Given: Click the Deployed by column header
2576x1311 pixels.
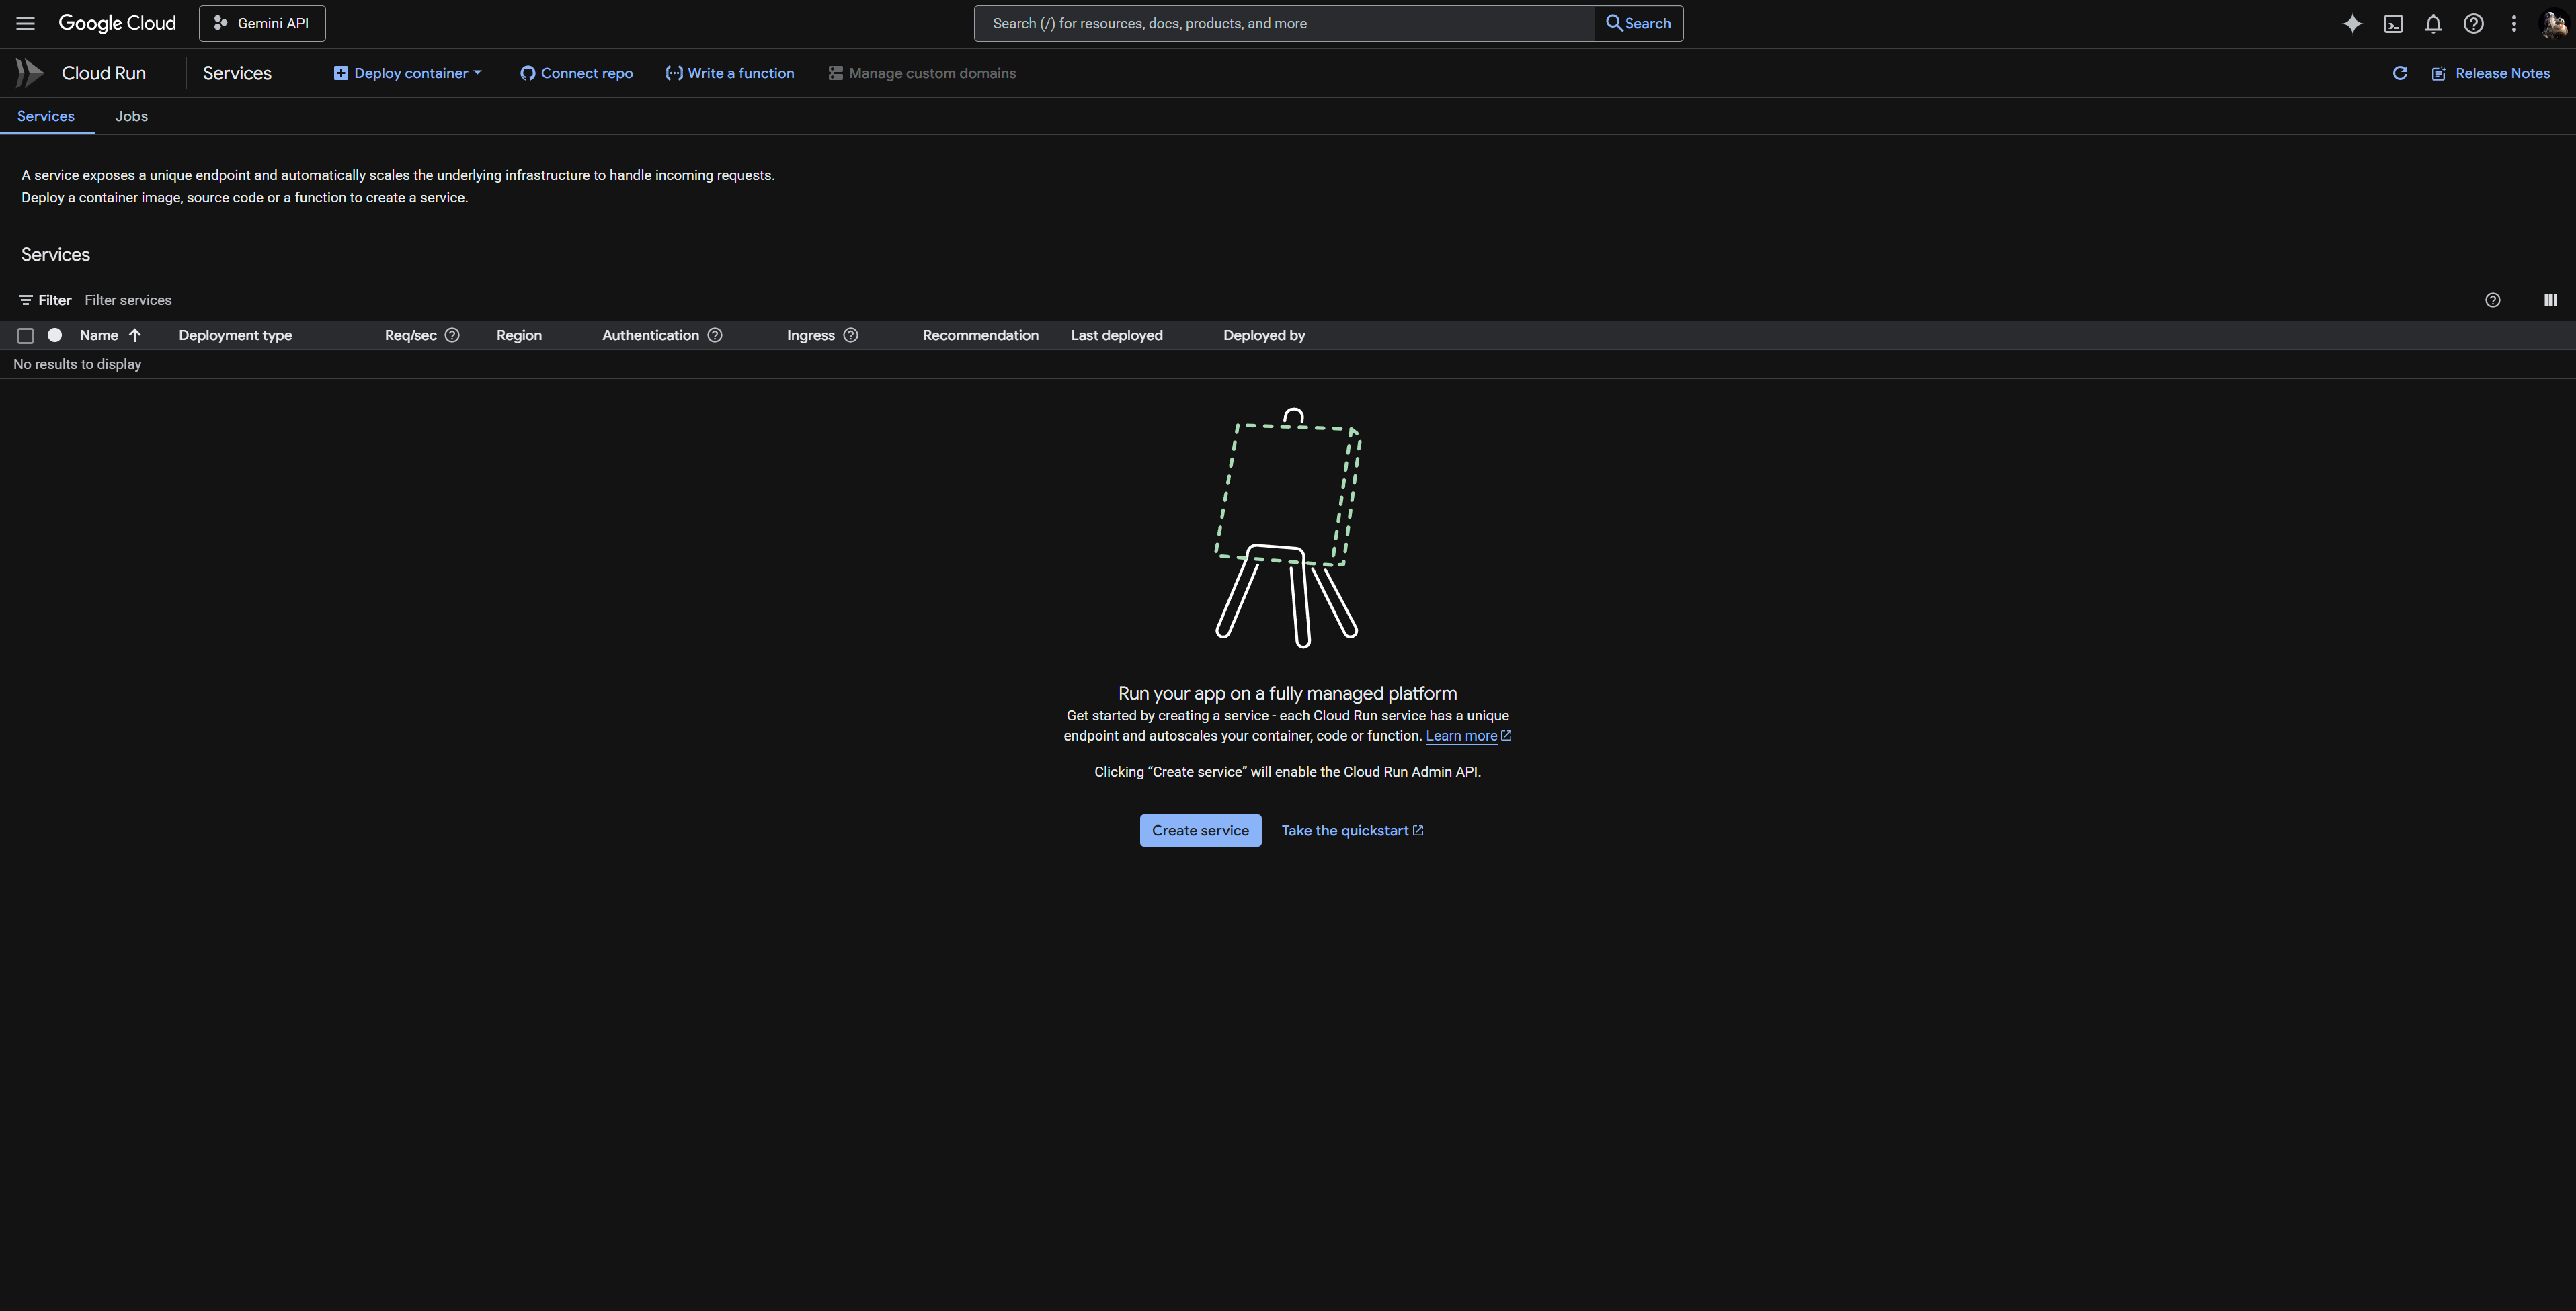Looking at the screenshot, I should [x=1264, y=335].
